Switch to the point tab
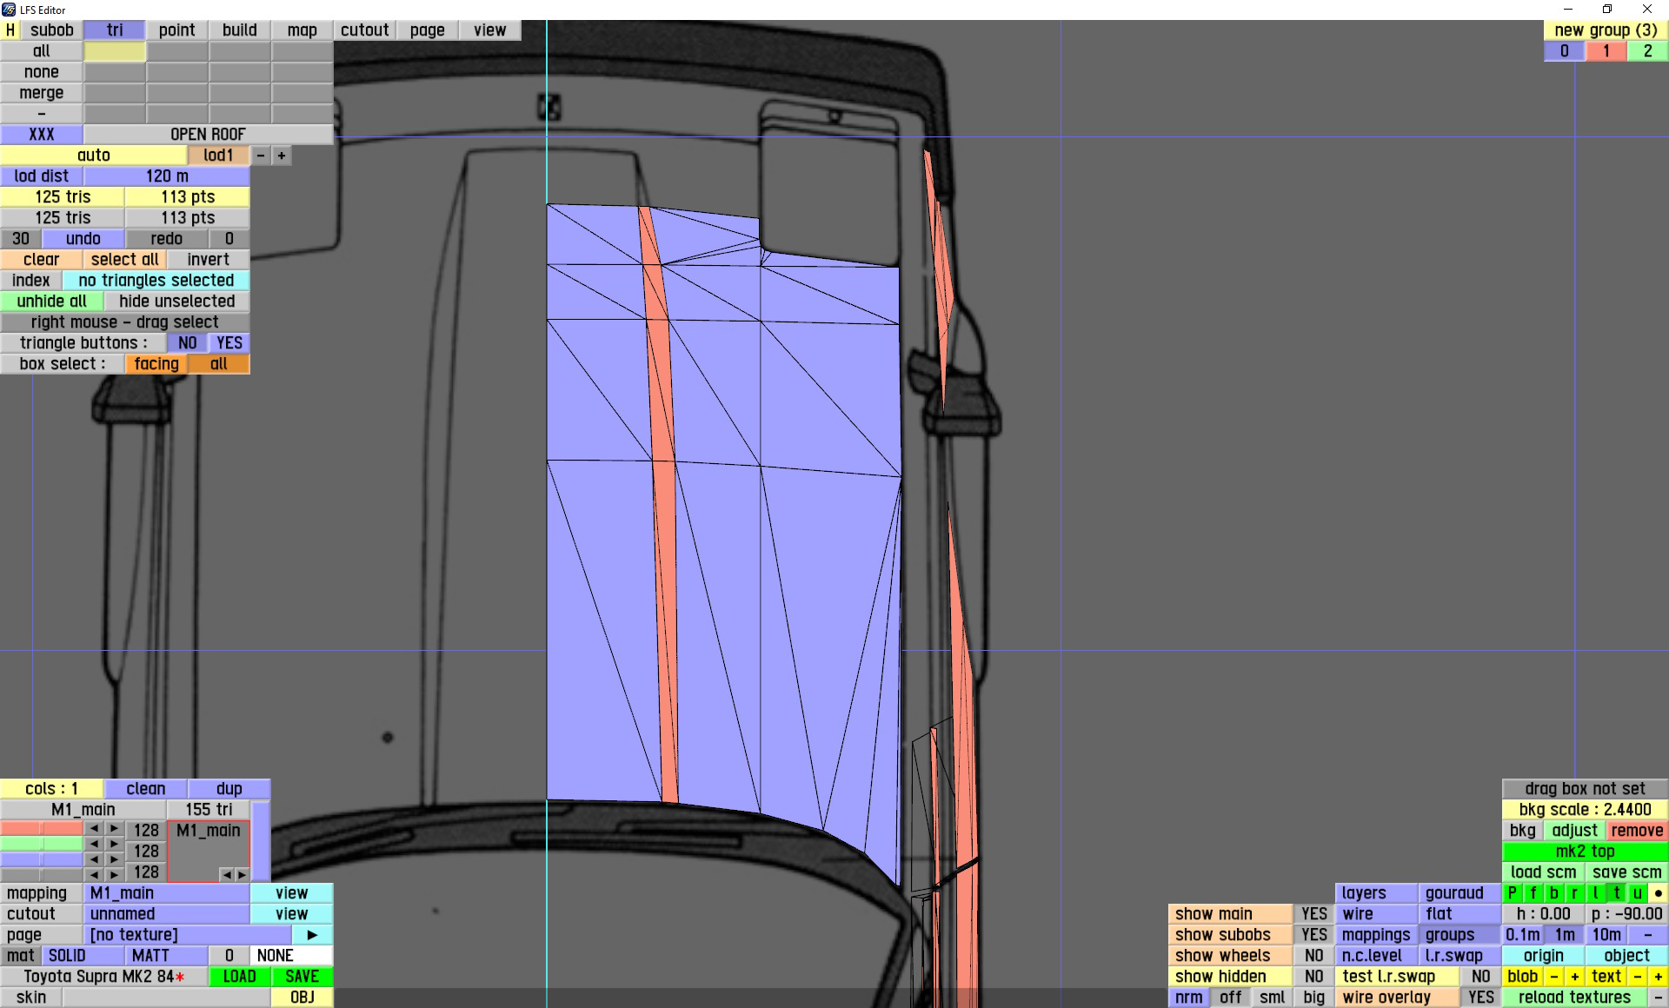 176,30
